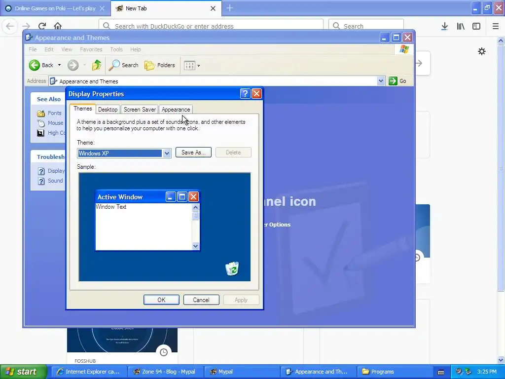Click browser Back arrow button
The width and height of the screenshot is (505, 379).
(10, 26)
